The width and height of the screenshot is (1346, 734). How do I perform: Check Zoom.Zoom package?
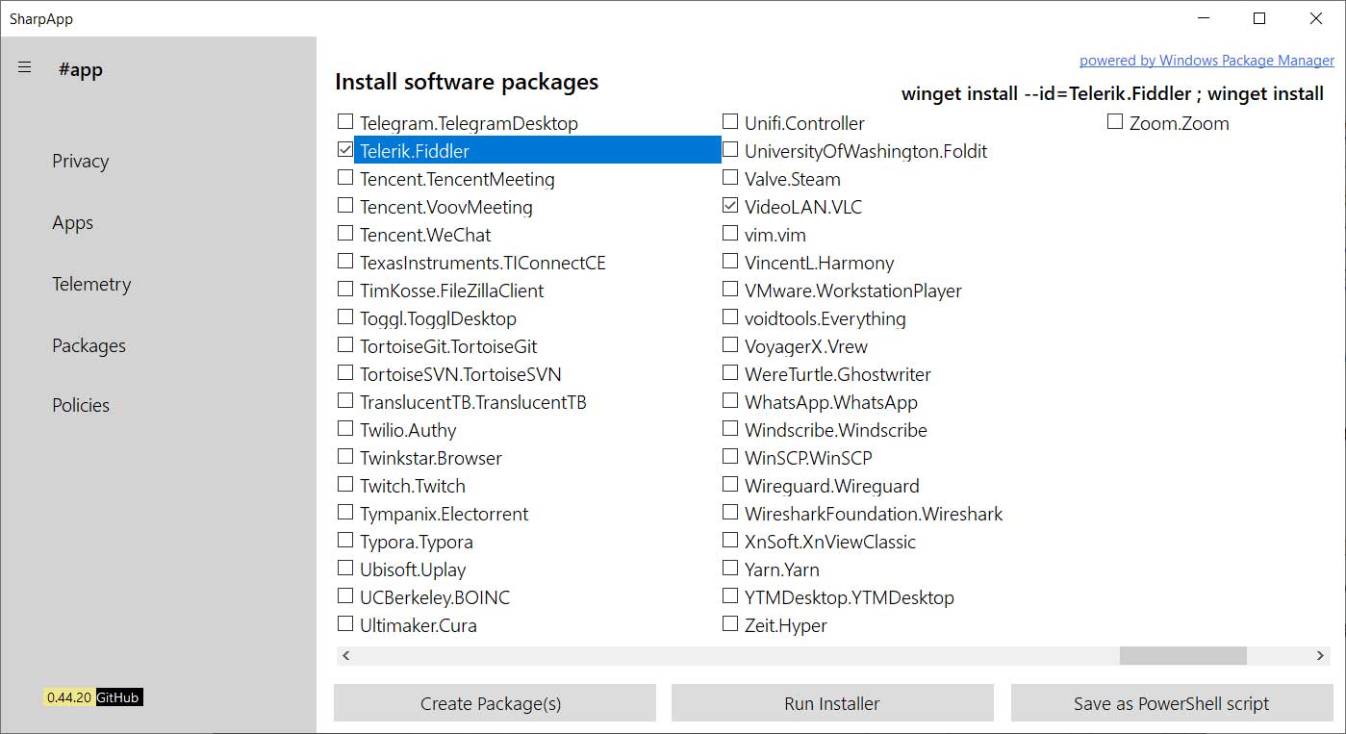1114,122
